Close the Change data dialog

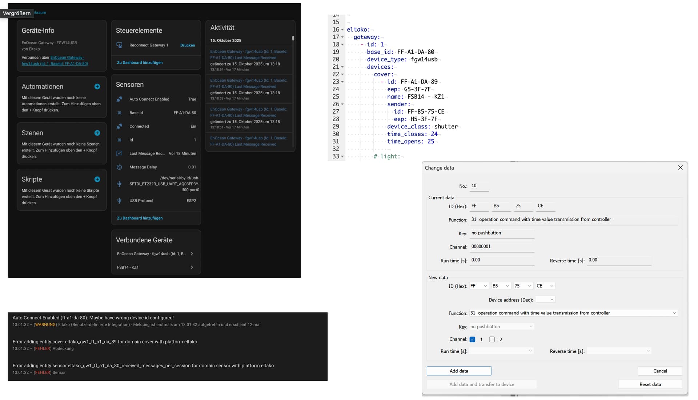(x=680, y=168)
